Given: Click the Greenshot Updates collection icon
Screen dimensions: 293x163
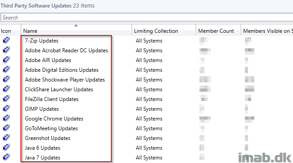Looking at the screenshot, I should pyautogui.click(x=6, y=138).
